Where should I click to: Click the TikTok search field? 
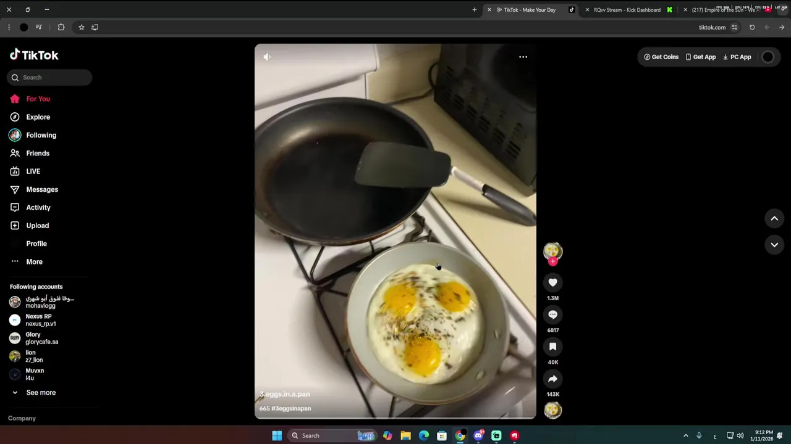[50, 78]
